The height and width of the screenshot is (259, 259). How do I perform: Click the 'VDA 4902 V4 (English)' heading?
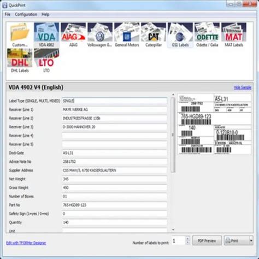(36, 87)
